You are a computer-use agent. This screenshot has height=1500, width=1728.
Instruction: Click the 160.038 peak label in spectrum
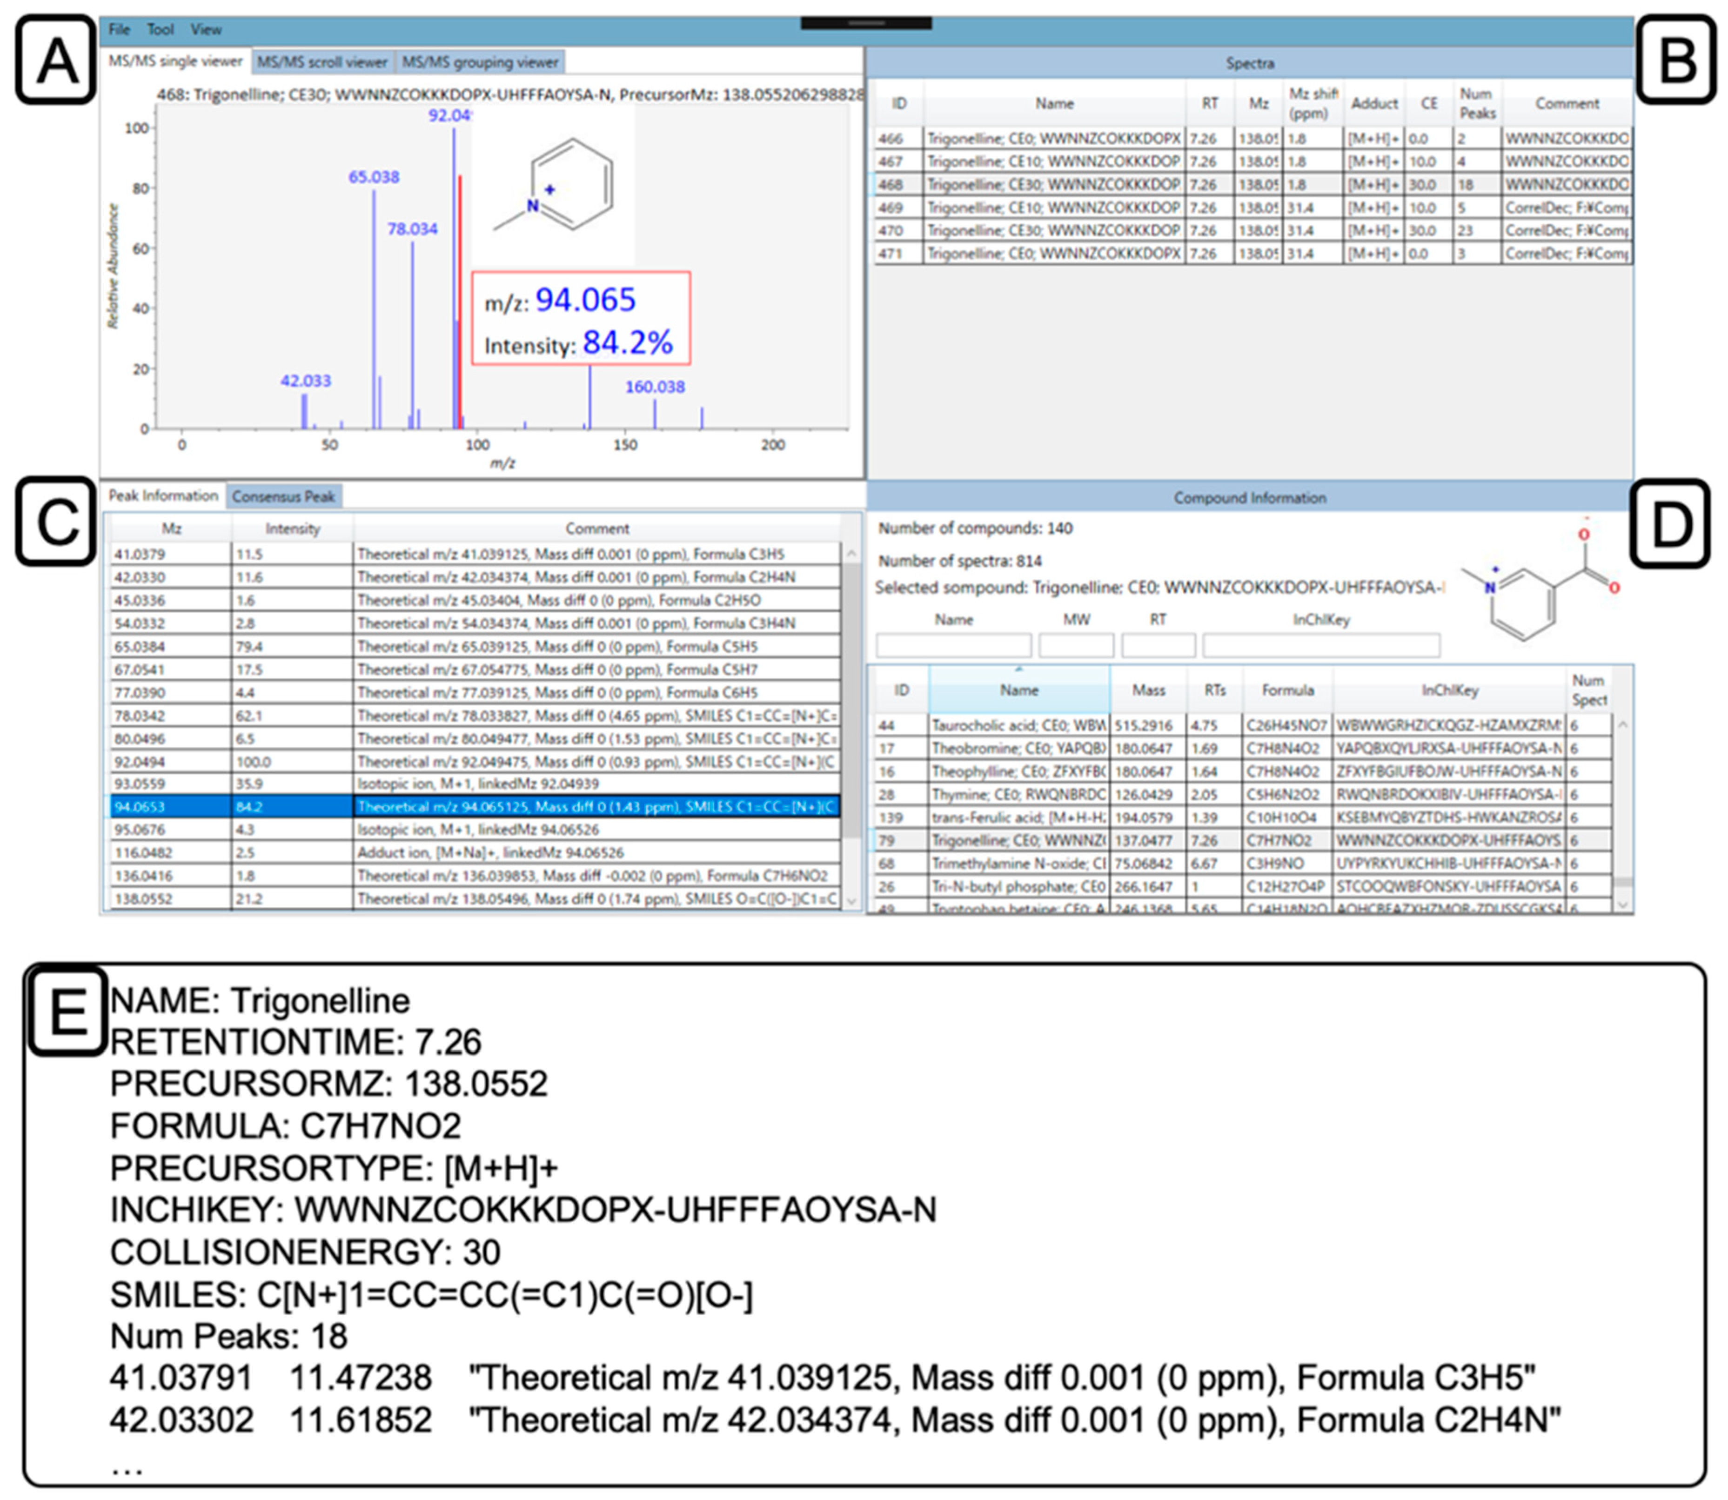655,387
